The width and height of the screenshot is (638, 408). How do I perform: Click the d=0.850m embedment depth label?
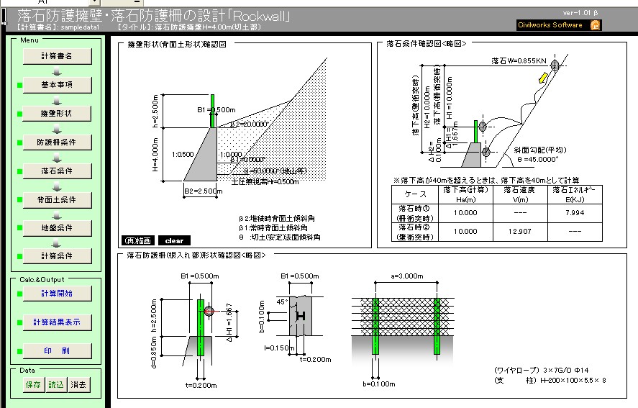(x=154, y=352)
